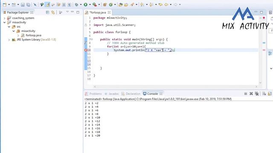
Task: Click the Save All icon
Action: click(28, 5)
